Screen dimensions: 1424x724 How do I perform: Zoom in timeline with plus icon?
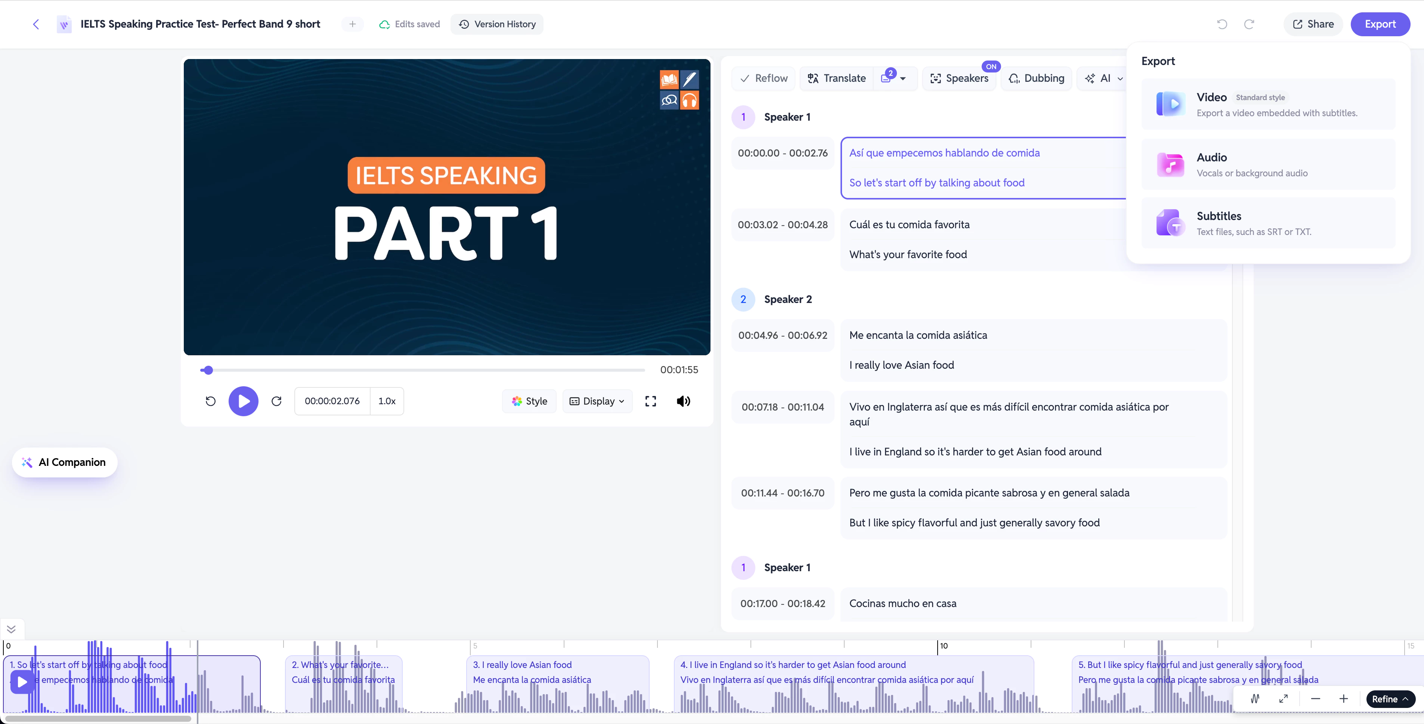tap(1343, 699)
